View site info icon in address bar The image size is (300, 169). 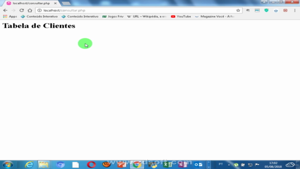[39, 10]
